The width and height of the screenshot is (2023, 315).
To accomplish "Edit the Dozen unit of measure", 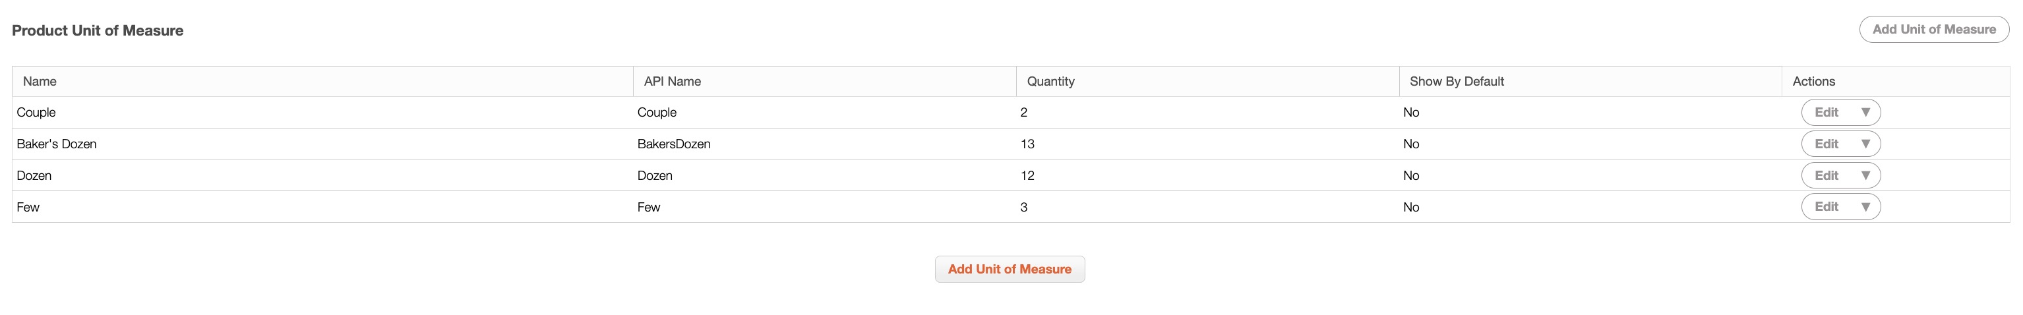I will (1826, 175).
